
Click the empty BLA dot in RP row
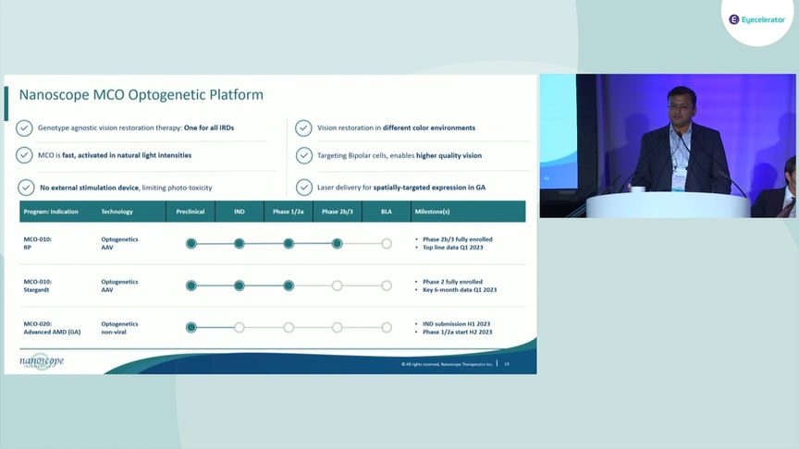(x=387, y=244)
